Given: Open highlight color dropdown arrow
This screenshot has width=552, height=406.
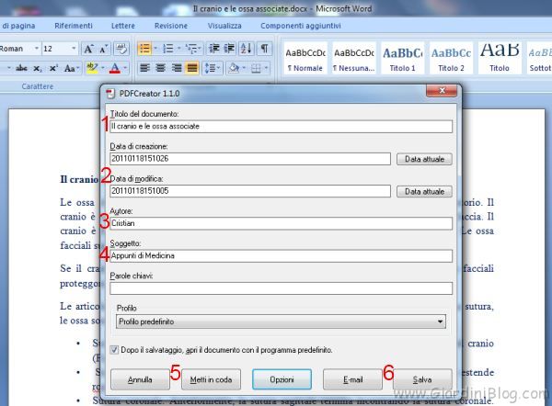Looking at the screenshot, I should 103,68.
